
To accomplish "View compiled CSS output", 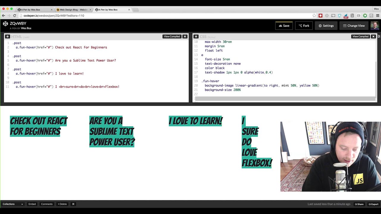I will click(x=360, y=37).
